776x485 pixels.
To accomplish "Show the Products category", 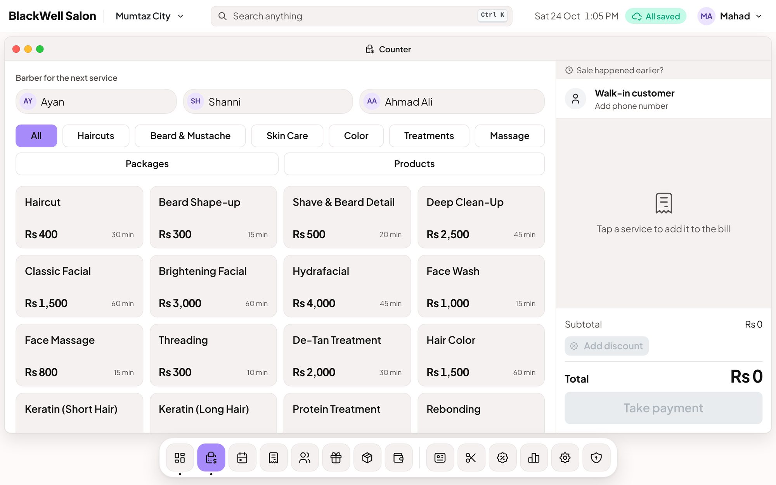I will [414, 164].
